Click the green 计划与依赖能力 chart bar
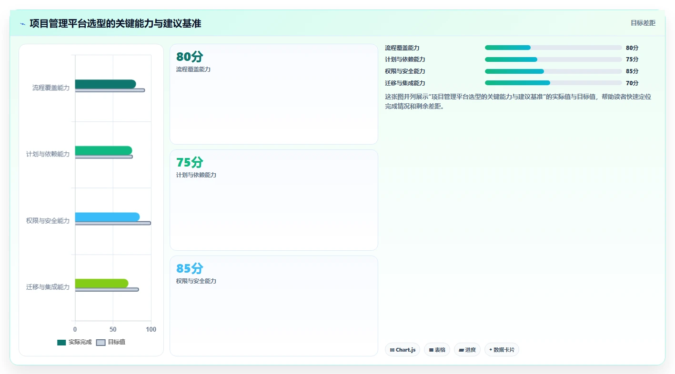 tap(103, 150)
